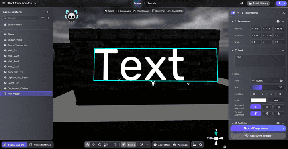Toggle italic font style
This screenshot has width=288, height=149.
[263, 94]
